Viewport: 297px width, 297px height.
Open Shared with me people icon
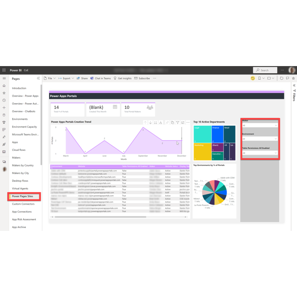[4, 137]
